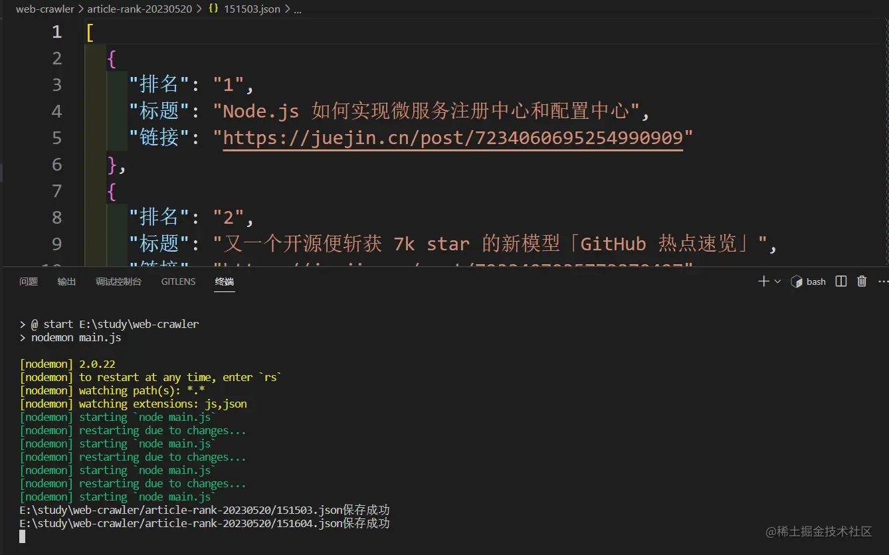
Task: Select the 终端 (Terminal) tab
Action: (225, 281)
